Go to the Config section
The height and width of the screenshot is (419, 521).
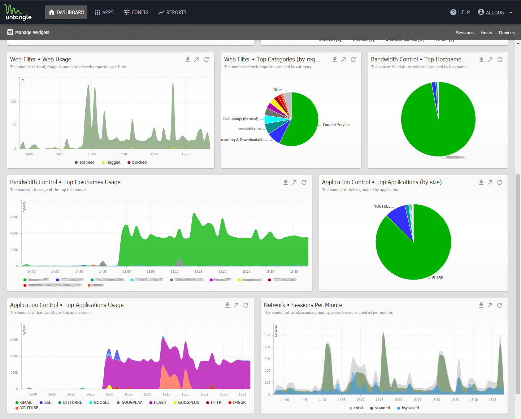(x=136, y=12)
